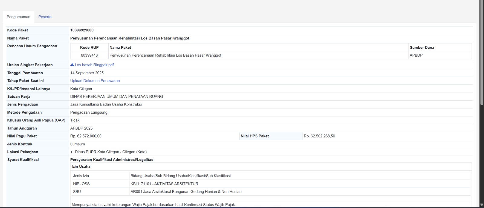Click the Nilai HPS Paket label
The height and width of the screenshot is (208, 484).
click(x=255, y=136)
